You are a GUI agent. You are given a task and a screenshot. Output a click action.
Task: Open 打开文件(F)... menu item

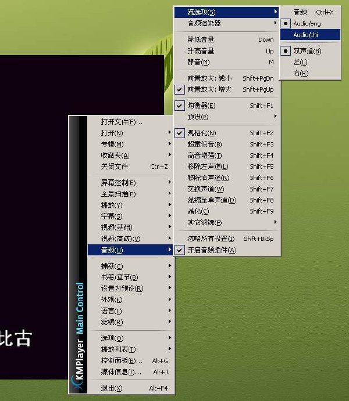click(x=131, y=122)
